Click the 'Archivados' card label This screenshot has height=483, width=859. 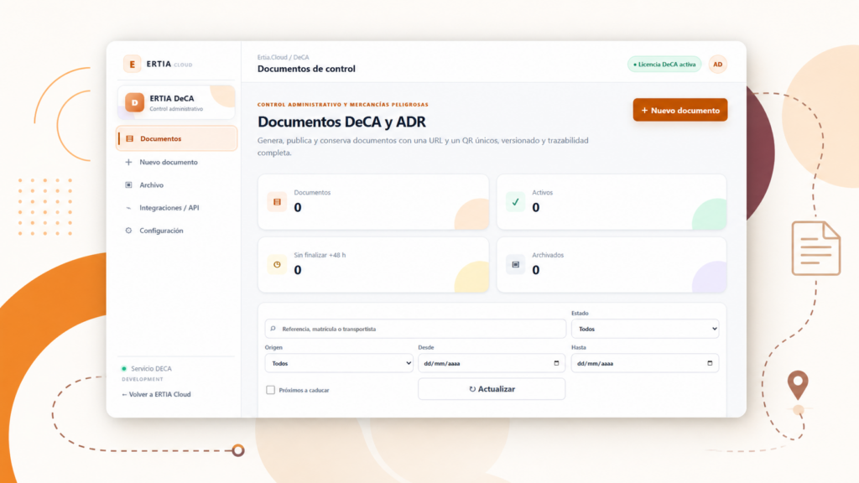point(547,255)
